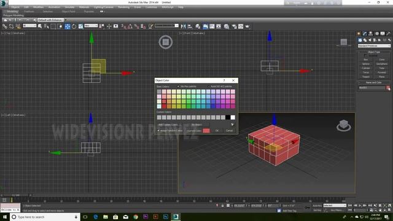Open the Create panel tab icon
The height and width of the screenshot is (221, 393).
(359, 34)
